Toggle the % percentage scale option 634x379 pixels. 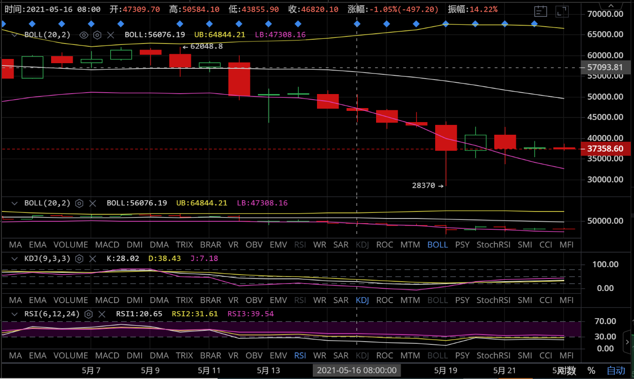pos(591,371)
